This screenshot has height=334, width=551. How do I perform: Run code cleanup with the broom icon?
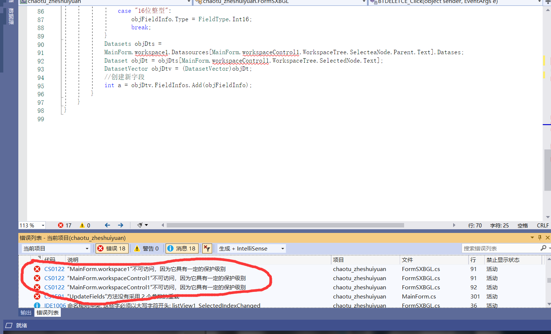140,225
